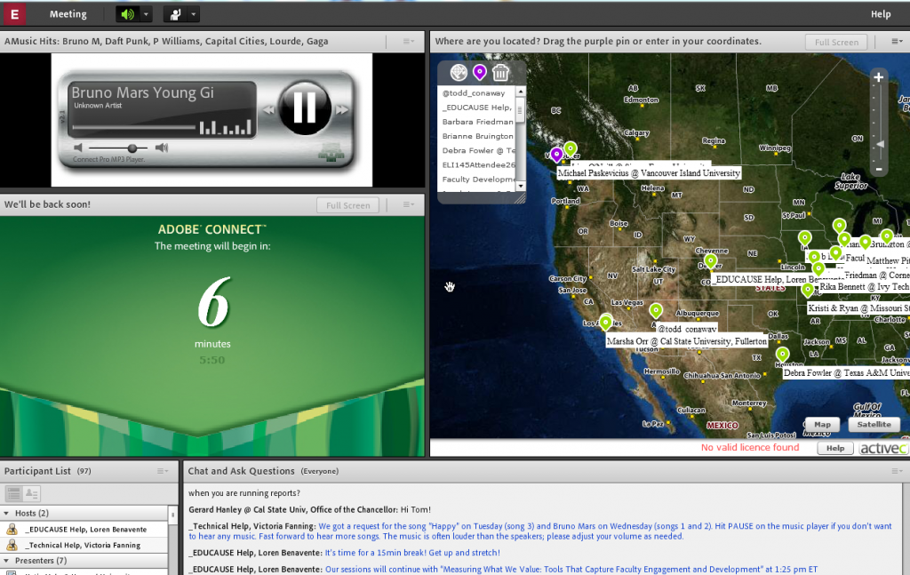Click the green pin above @todd_conaway label
Image resolution: width=910 pixels, height=575 pixels.
656,311
